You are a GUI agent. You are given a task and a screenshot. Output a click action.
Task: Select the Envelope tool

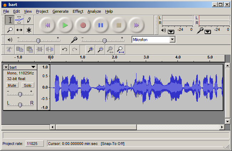(19, 20)
